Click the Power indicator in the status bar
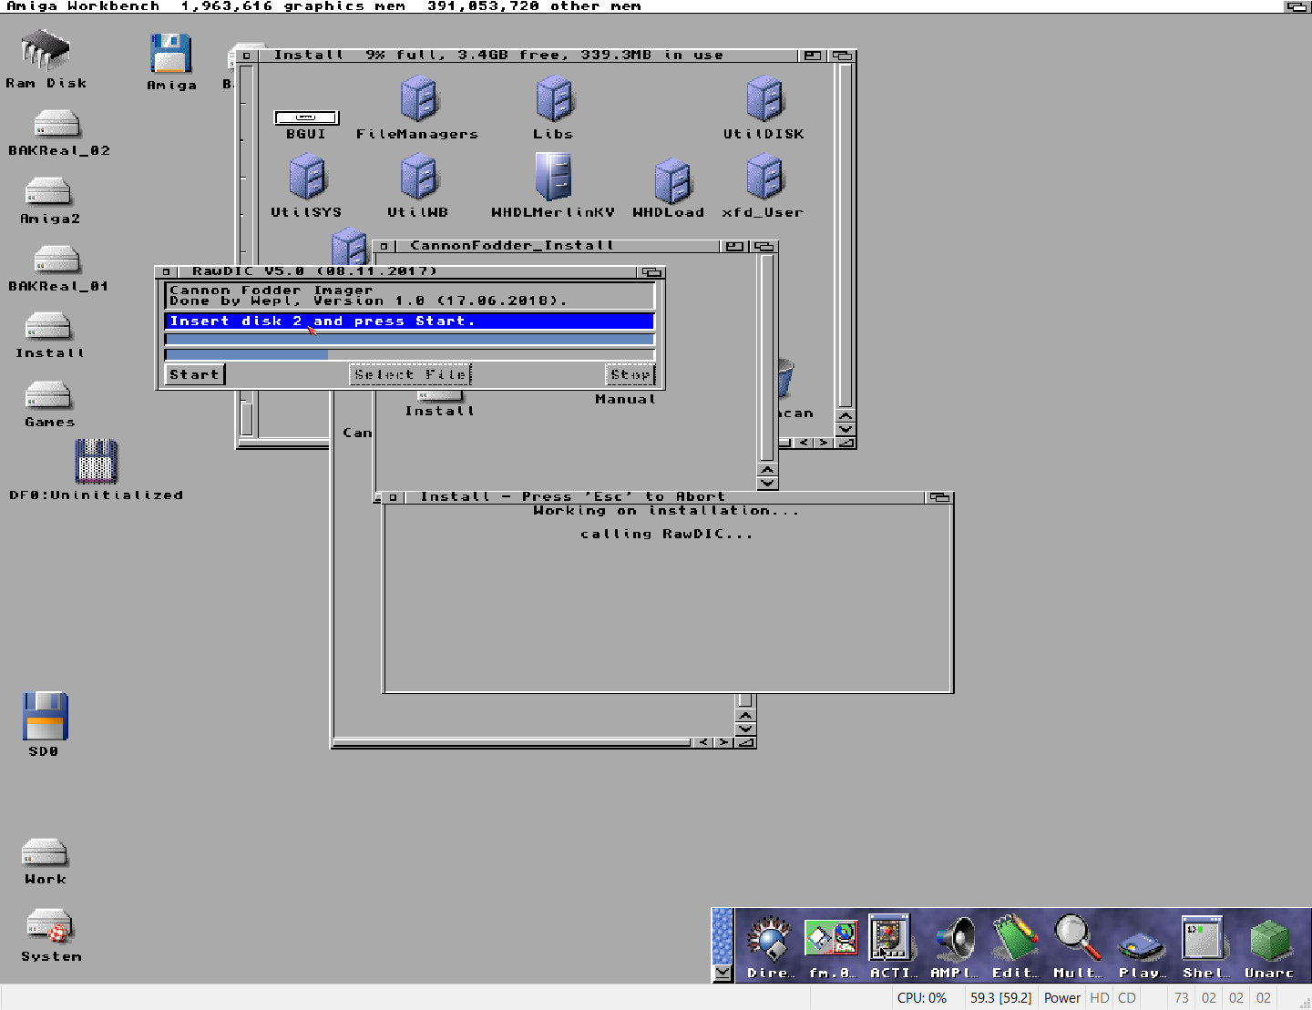The image size is (1312, 1010). [x=1061, y=997]
